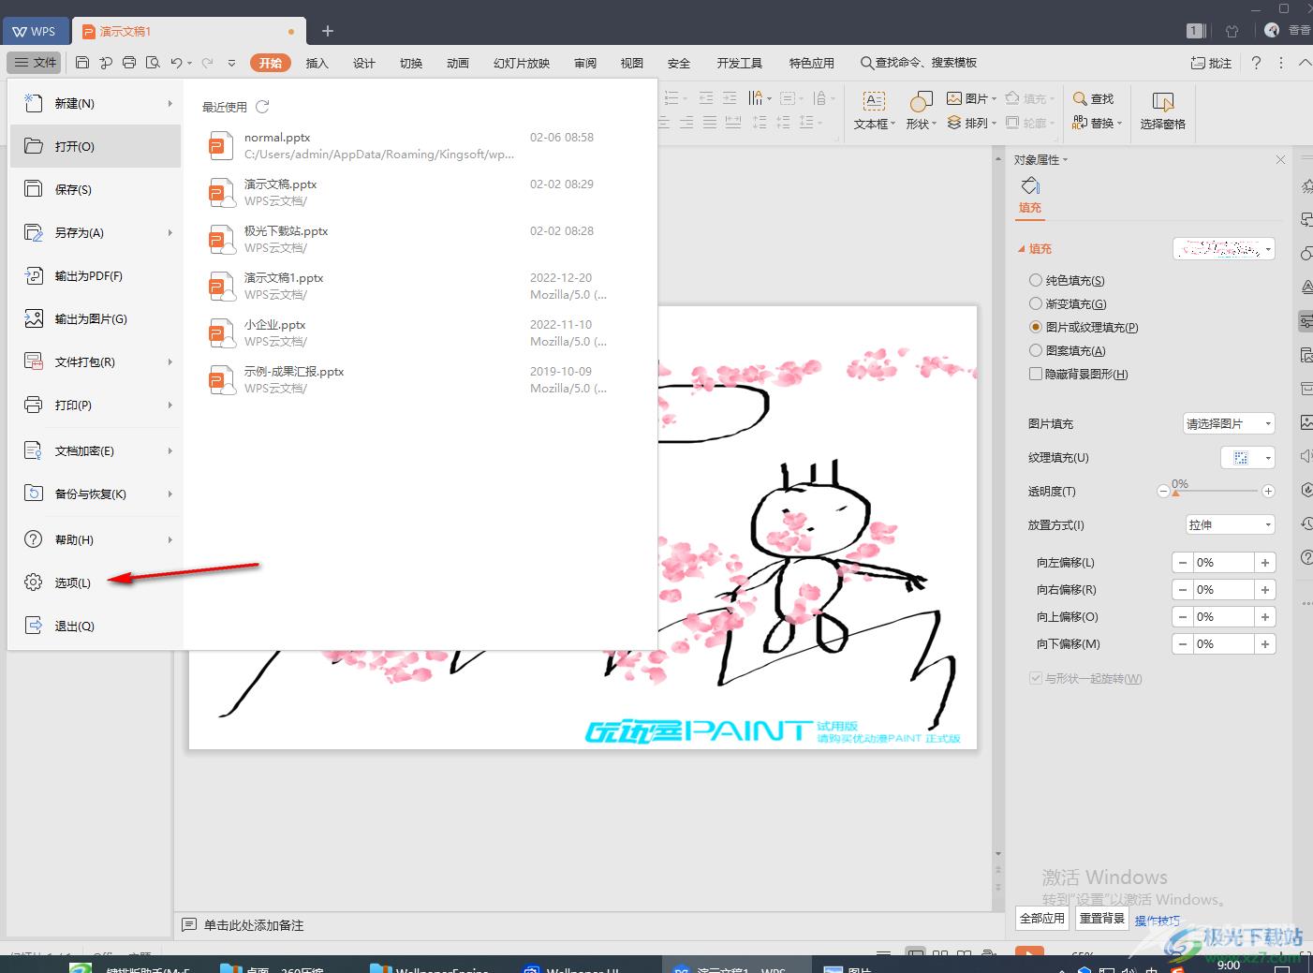Select Exit (退出) in file menu
This screenshot has width=1313, height=973.
coord(96,626)
